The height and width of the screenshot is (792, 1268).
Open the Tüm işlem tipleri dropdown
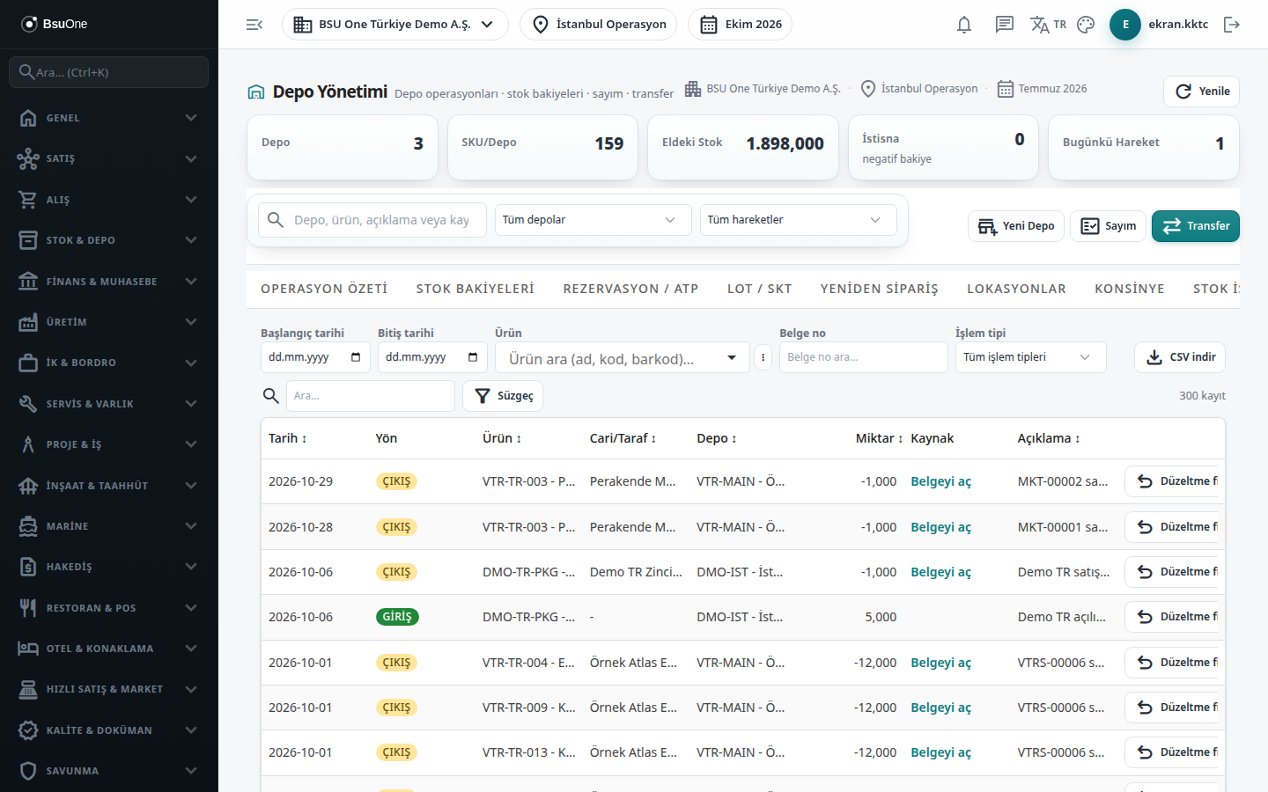[1030, 357]
